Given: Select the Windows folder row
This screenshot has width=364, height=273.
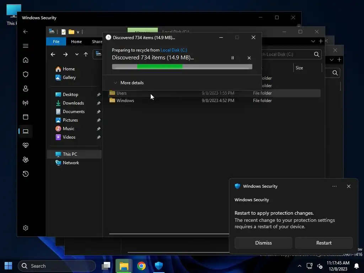Looking at the screenshot, I should pyautogui.click(x=214, y=101).
